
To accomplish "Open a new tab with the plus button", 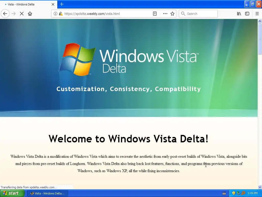I will [62, 4].
